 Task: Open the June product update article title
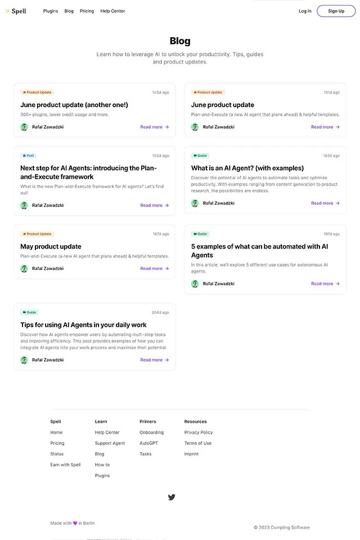pos(223,105)
